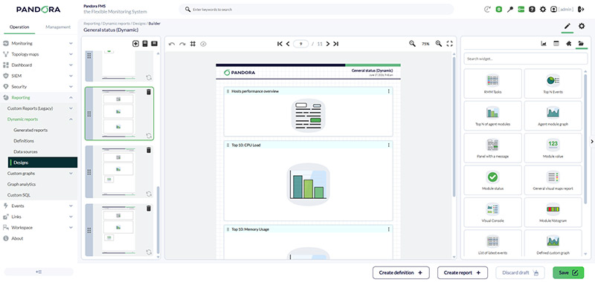Toggle the grid icon in builder toolbar
595x282 pixels.
(x=193, y=44)
